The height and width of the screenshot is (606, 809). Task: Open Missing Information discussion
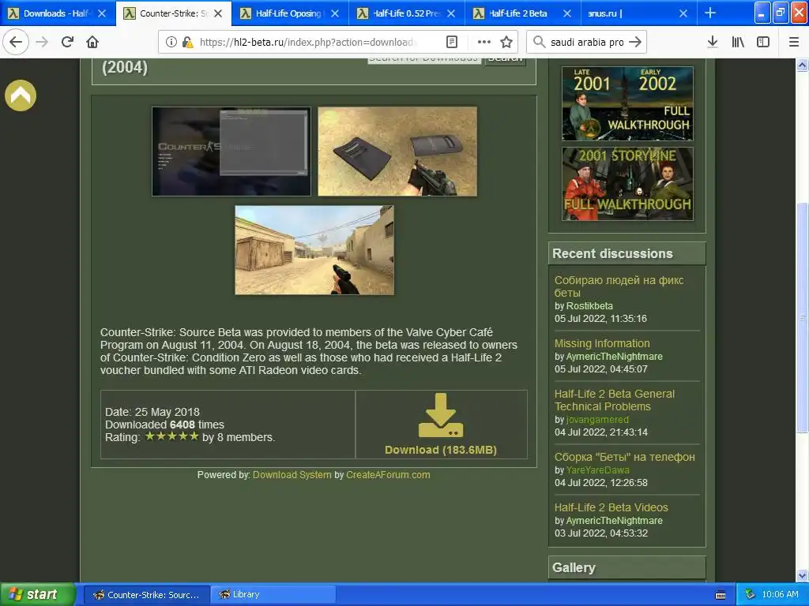602,343
